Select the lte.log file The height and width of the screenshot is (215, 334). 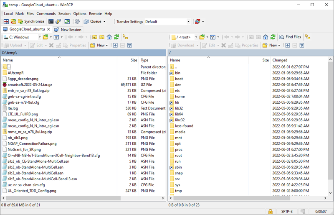click(x=13, y=108)
